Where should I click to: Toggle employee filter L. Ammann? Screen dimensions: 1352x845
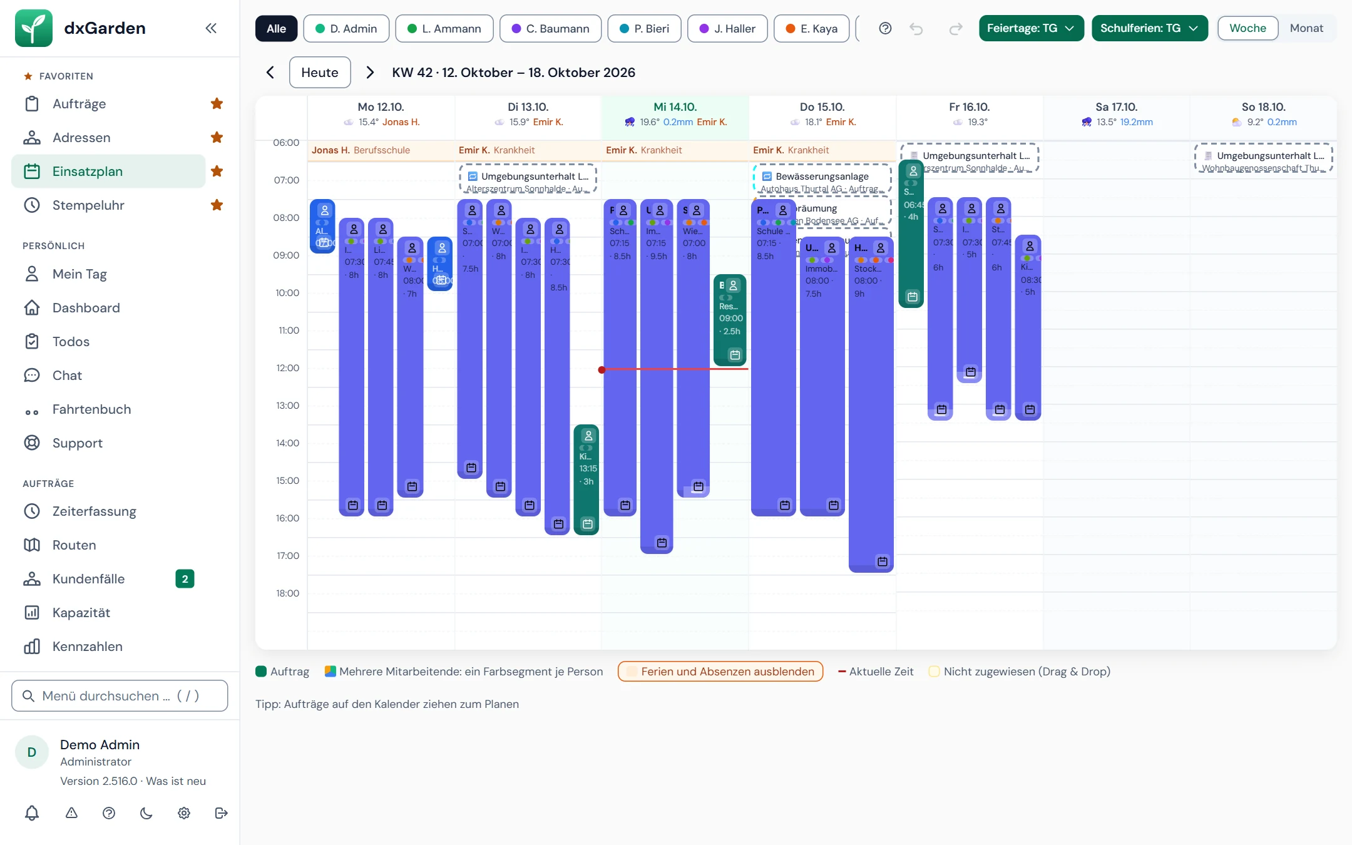[444, 29]
